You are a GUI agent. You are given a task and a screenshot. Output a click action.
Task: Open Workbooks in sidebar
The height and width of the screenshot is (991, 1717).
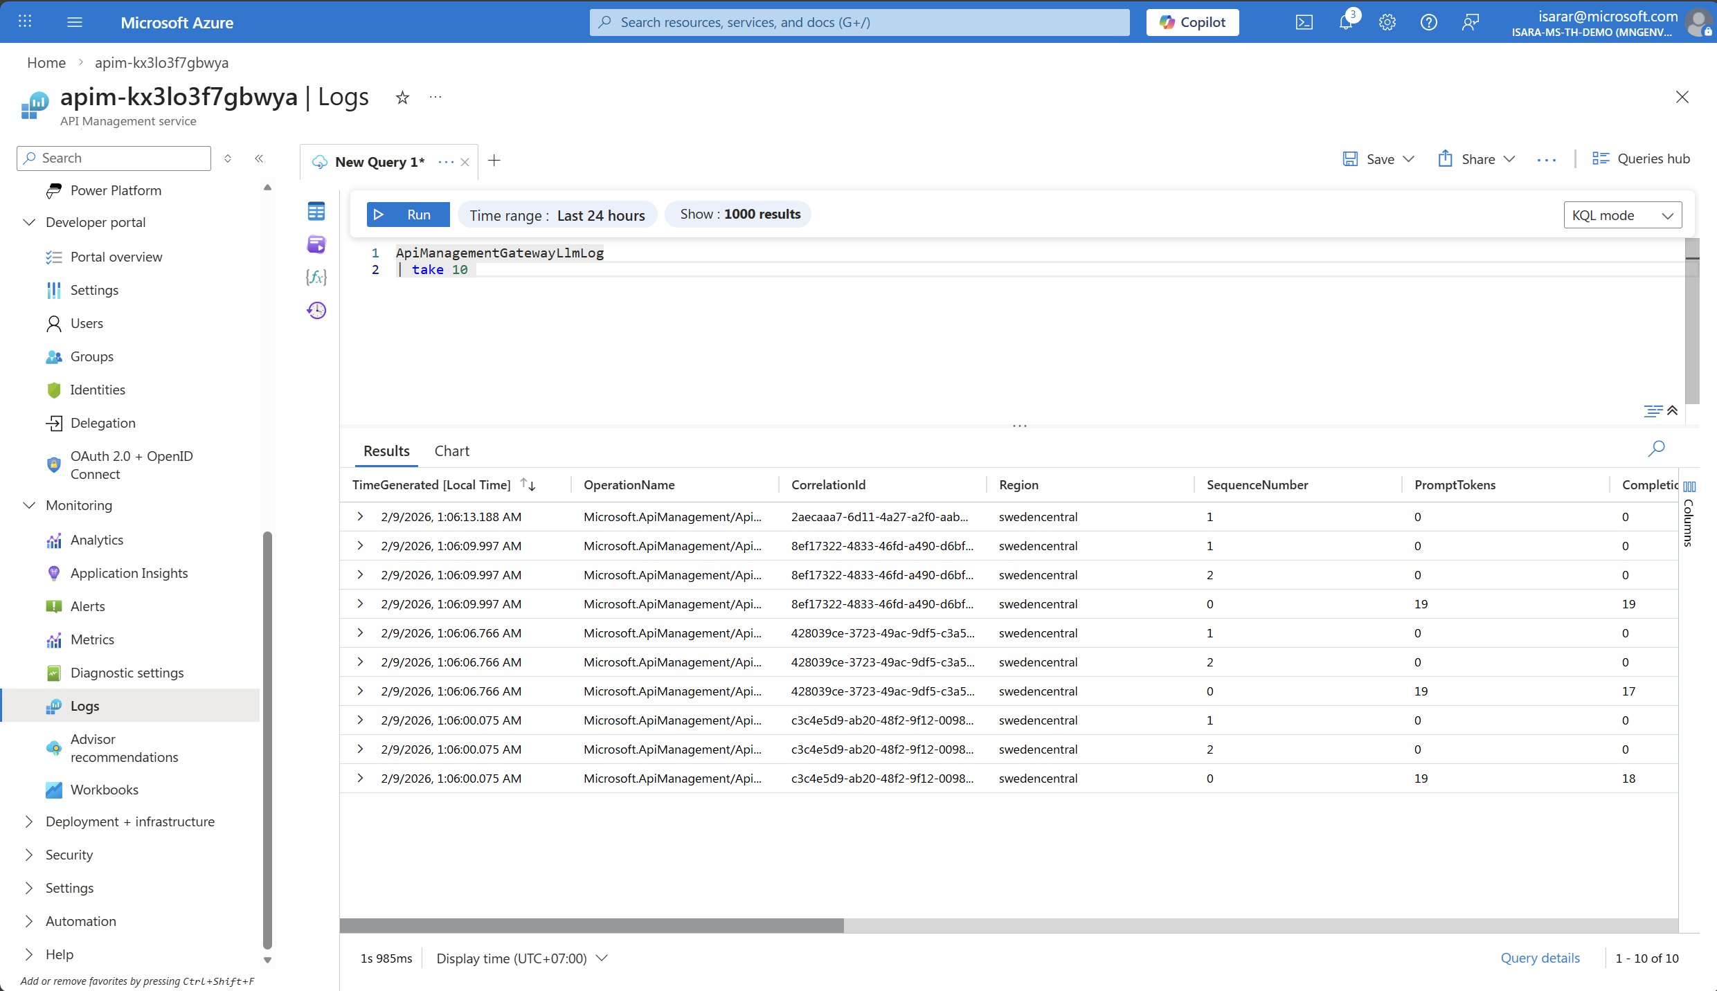104,790
